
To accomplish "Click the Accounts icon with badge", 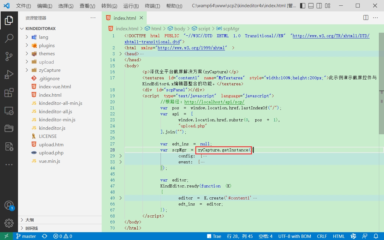I will 9,205.
